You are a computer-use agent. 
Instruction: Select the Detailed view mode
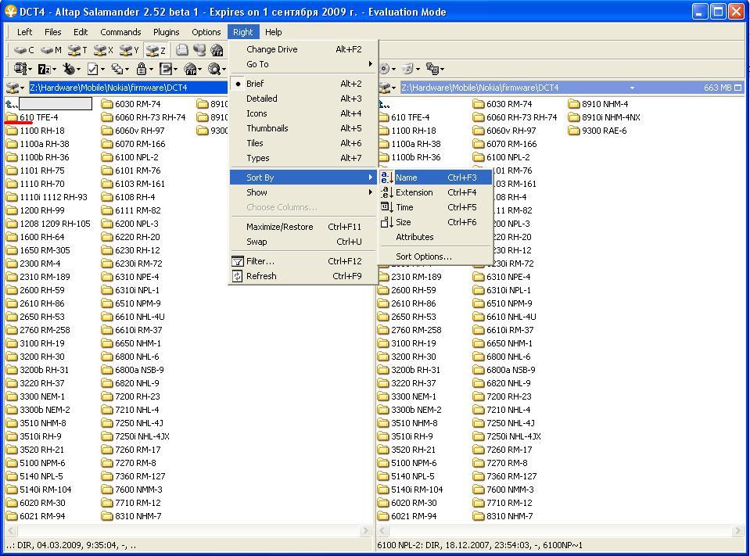point(261,99)
